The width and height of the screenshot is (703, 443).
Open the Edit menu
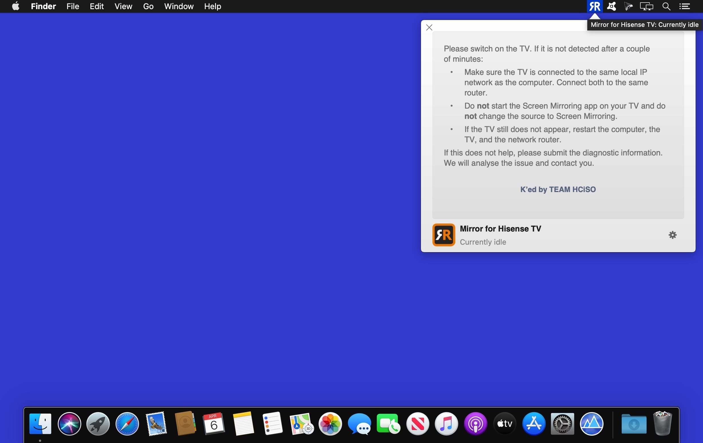97,6
